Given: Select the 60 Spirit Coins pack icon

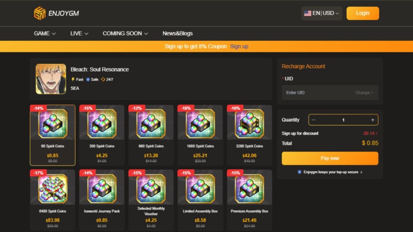Looking at the screenshot, I should pyautogui.click(x=53, y=124).
